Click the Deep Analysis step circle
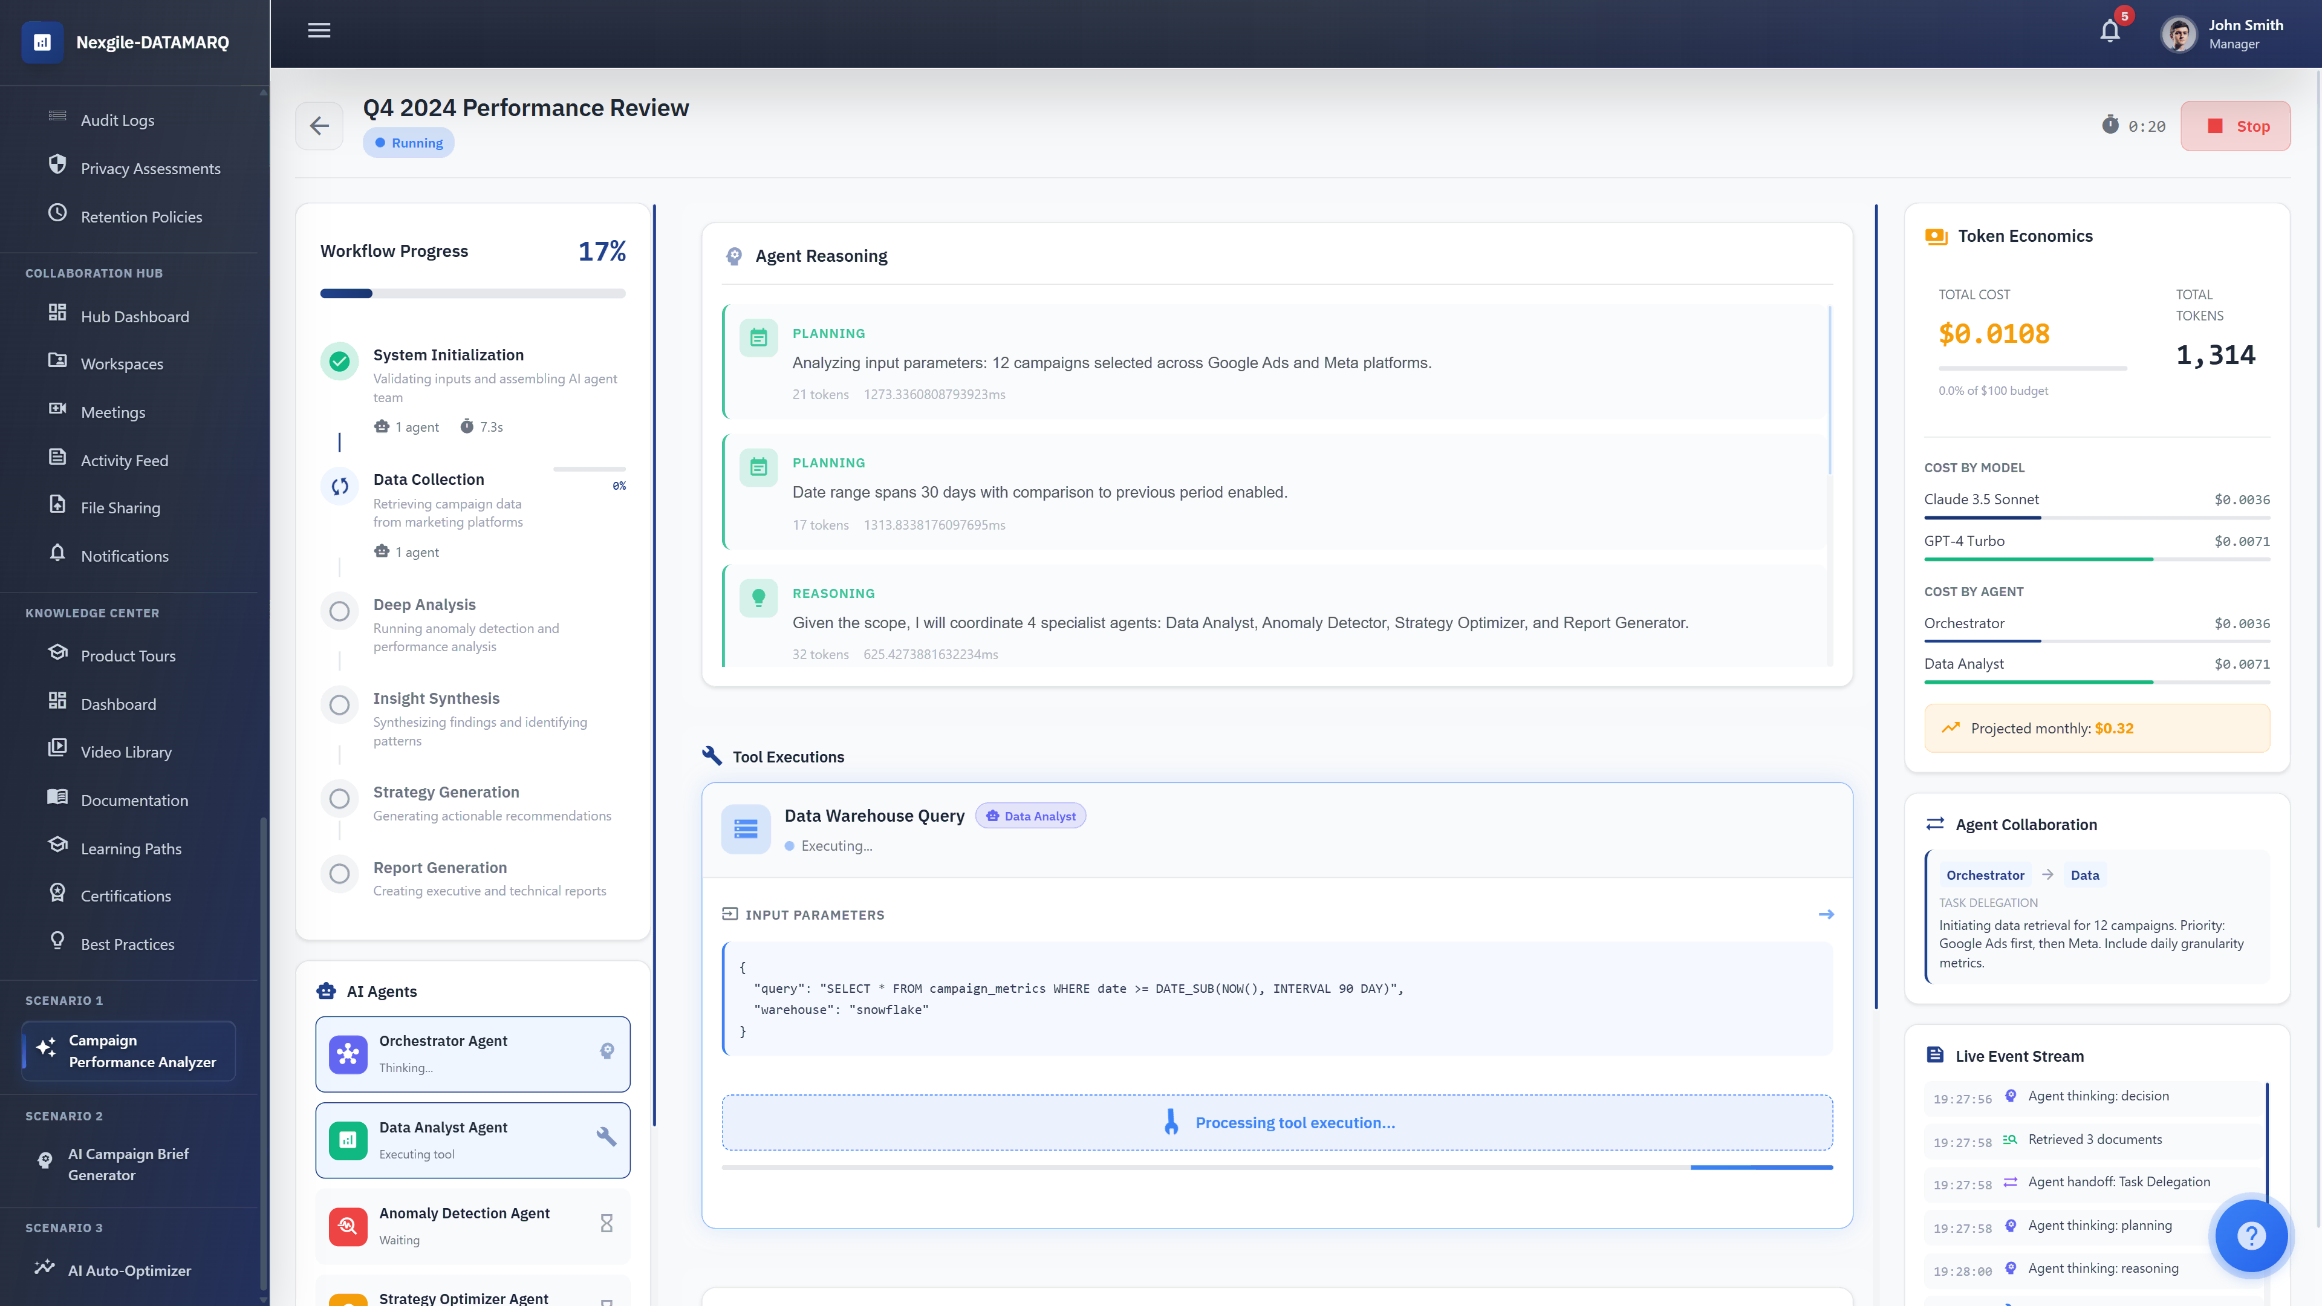Viewport: 2322px width, 1306px height. (340, 612)
